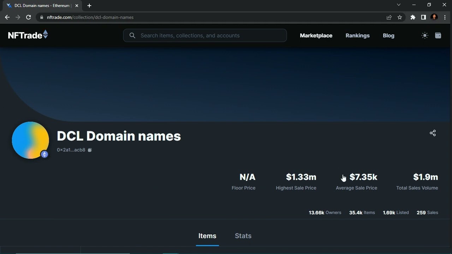Open Chrome three-dot menu

(x=445, y=17)
